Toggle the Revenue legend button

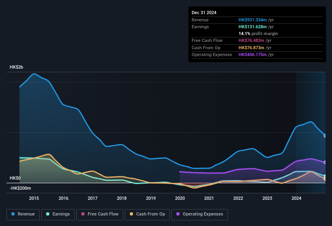(x=23, y=214)
